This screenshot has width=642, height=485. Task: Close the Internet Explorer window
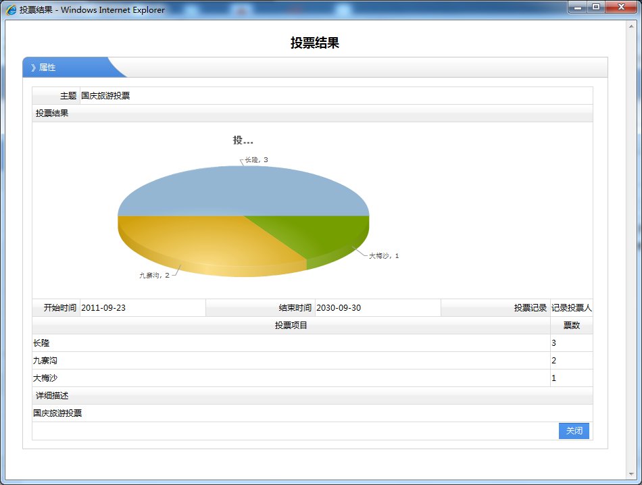(620, 7)
